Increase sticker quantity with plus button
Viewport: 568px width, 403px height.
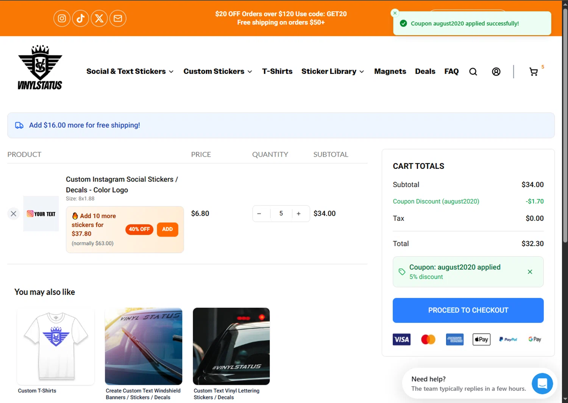[299, 214]
